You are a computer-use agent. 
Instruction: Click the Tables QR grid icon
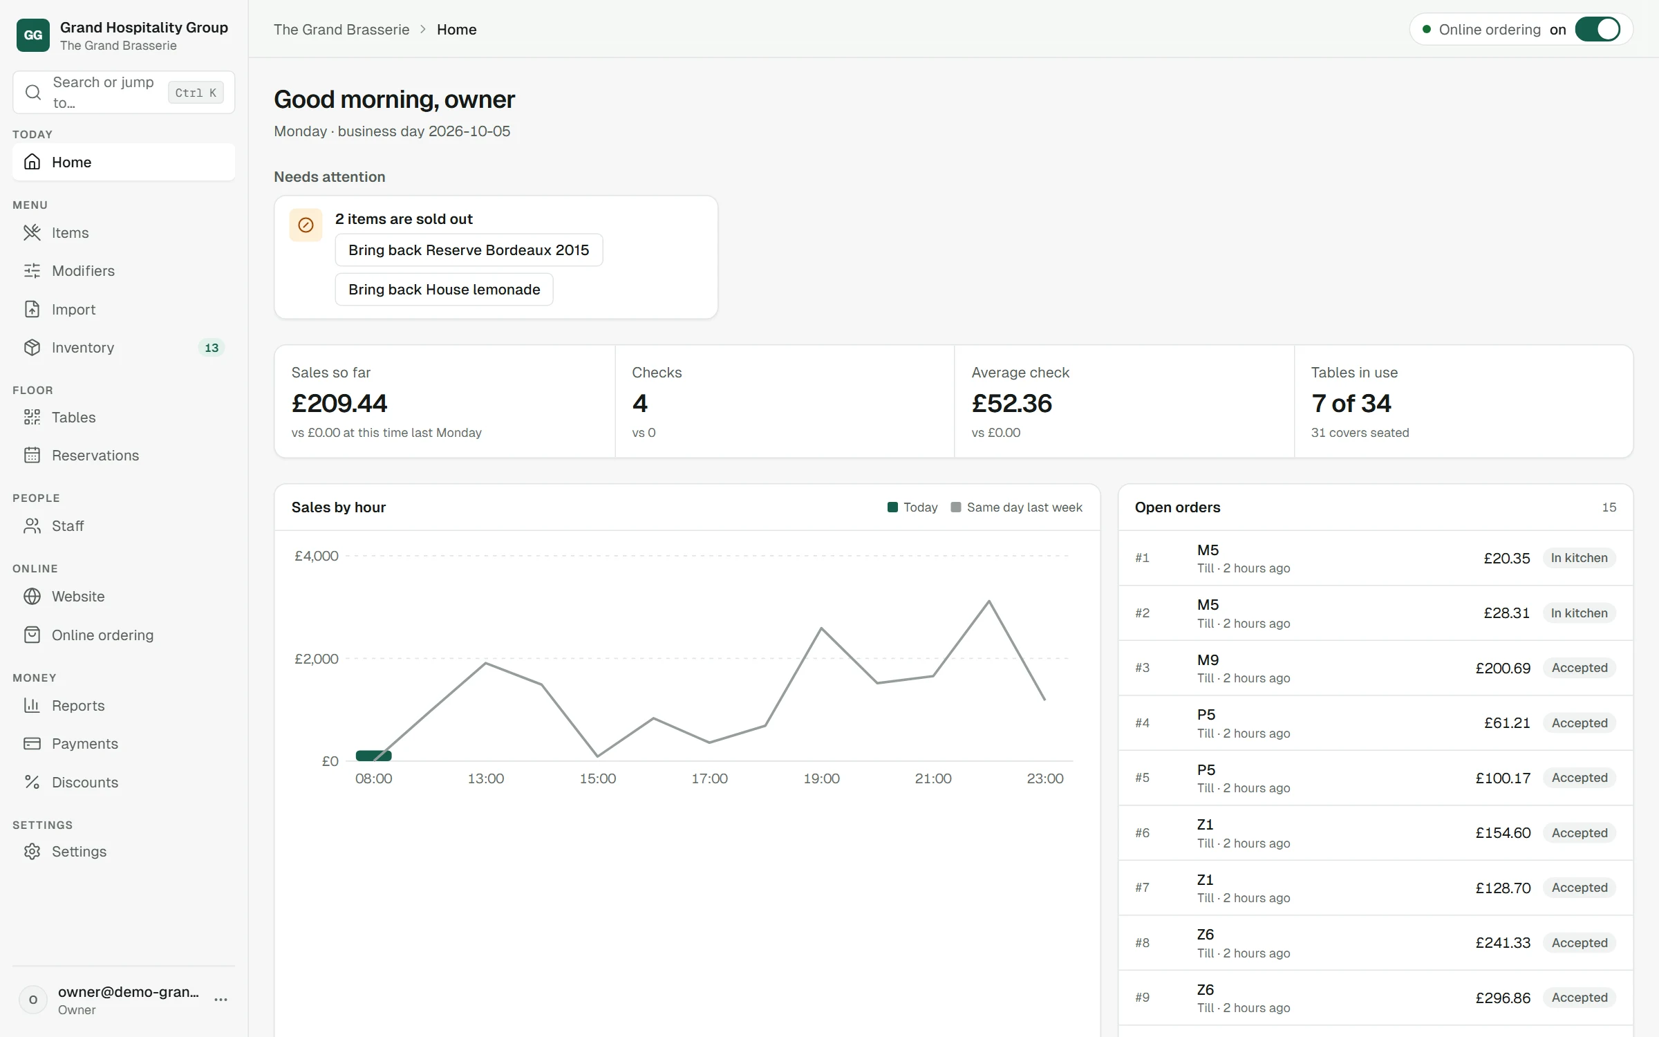32,417
